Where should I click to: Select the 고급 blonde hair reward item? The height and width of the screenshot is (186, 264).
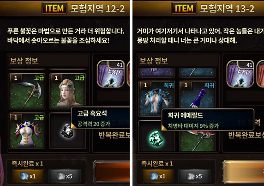click(68, 91)
